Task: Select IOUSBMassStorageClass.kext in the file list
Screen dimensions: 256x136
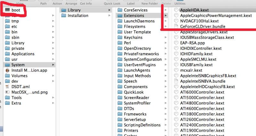Action: [x=207, y=37]
